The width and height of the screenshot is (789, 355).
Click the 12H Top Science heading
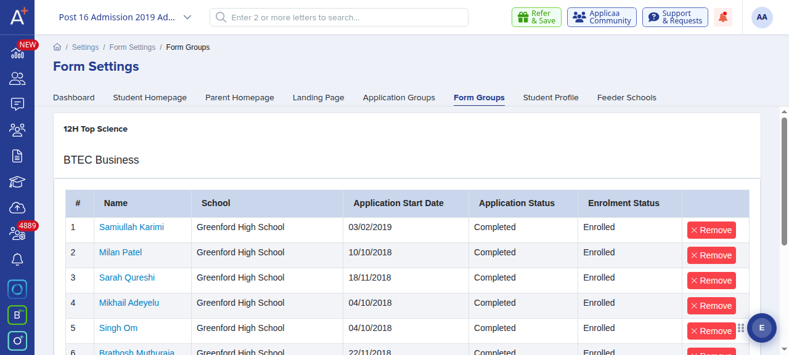point(96,129)
